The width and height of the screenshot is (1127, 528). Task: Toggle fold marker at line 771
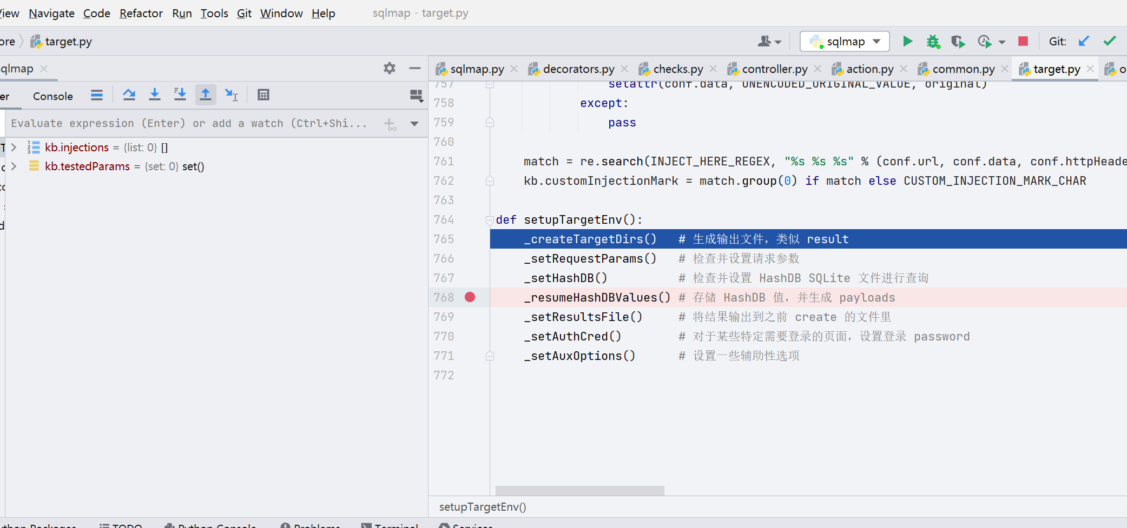(x=490, y=356)
